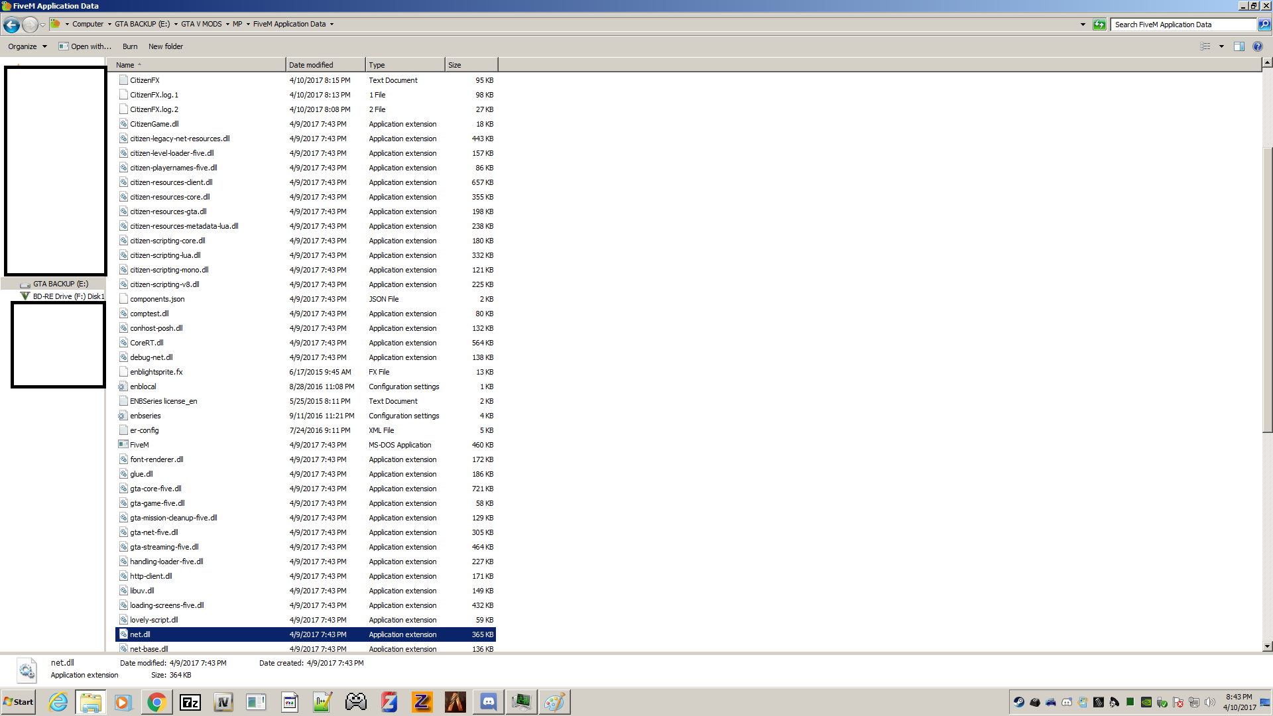
Task: Expand dropdown arrow after FiveM Application Data breadcrumb
Action: point(332,25)
